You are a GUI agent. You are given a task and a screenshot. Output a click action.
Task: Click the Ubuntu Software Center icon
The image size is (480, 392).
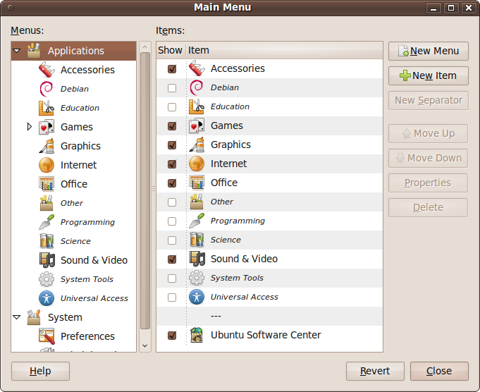(197, 335)
